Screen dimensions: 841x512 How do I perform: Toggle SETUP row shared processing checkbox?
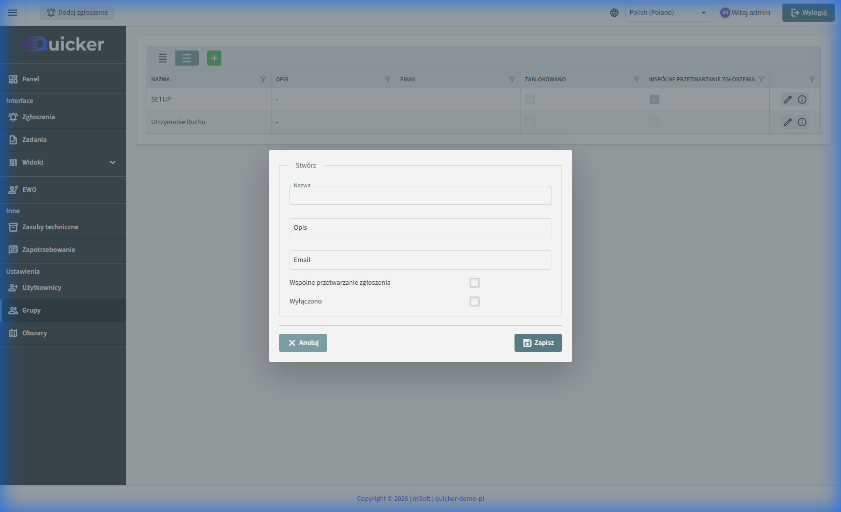click(655, 99)
